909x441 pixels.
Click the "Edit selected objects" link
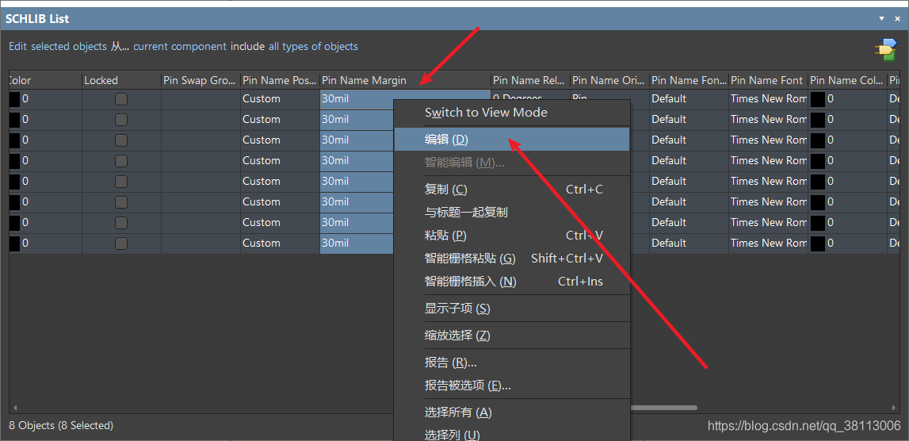58,47
